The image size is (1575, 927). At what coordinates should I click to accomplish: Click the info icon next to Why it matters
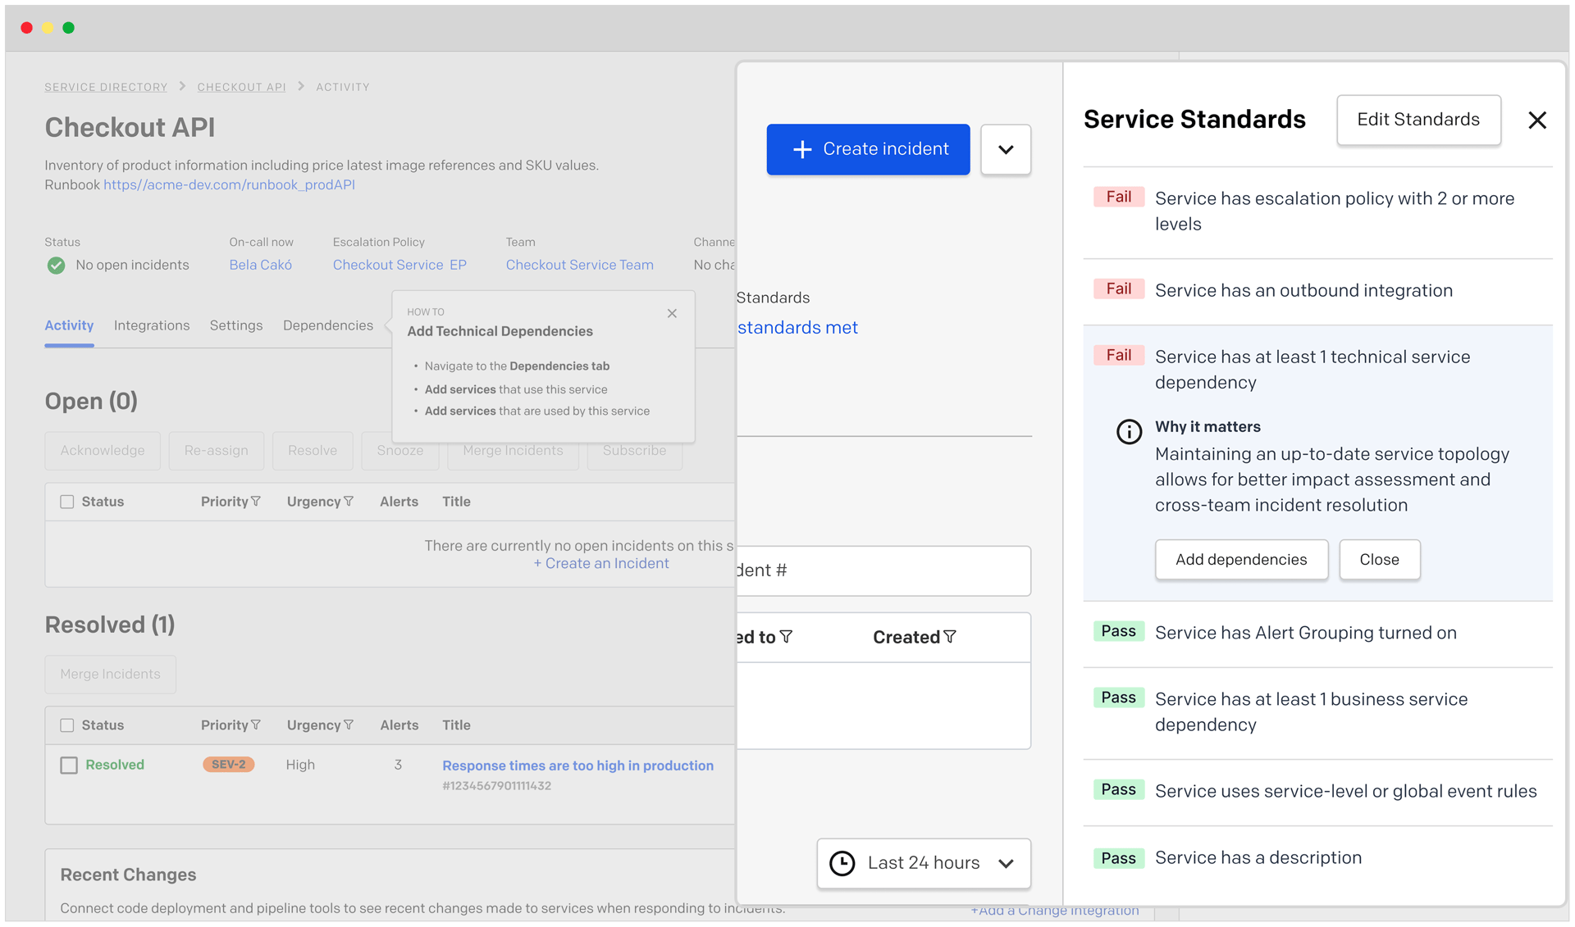pyautogui.click(x=1128, y=432)
